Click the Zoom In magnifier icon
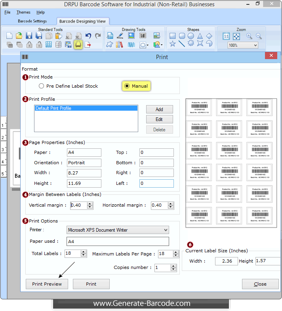282x311 pixels. 249,36
